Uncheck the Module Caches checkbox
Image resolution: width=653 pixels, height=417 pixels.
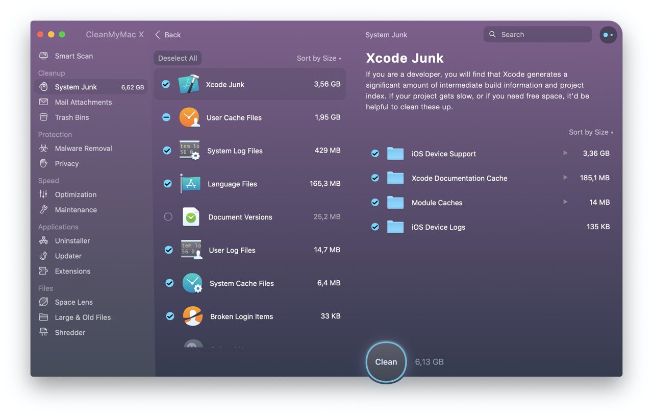pos(375,202)
